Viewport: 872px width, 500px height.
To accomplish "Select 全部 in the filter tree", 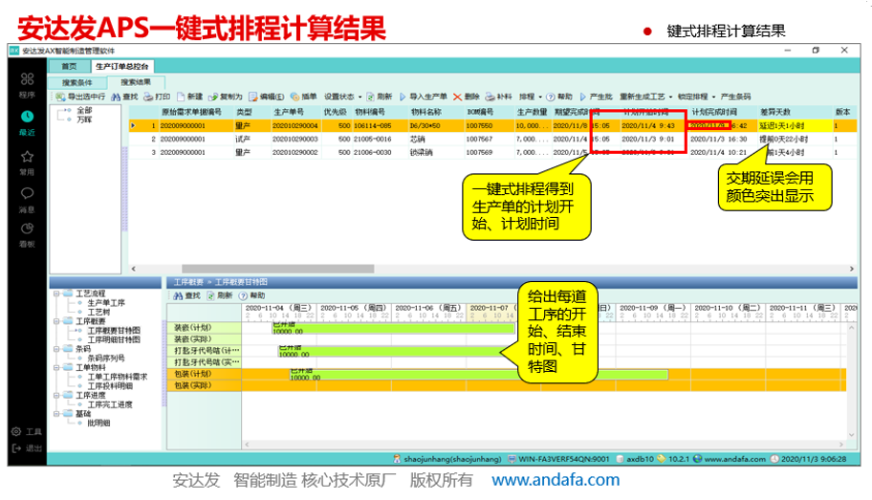I will click(x=84, y=111).
